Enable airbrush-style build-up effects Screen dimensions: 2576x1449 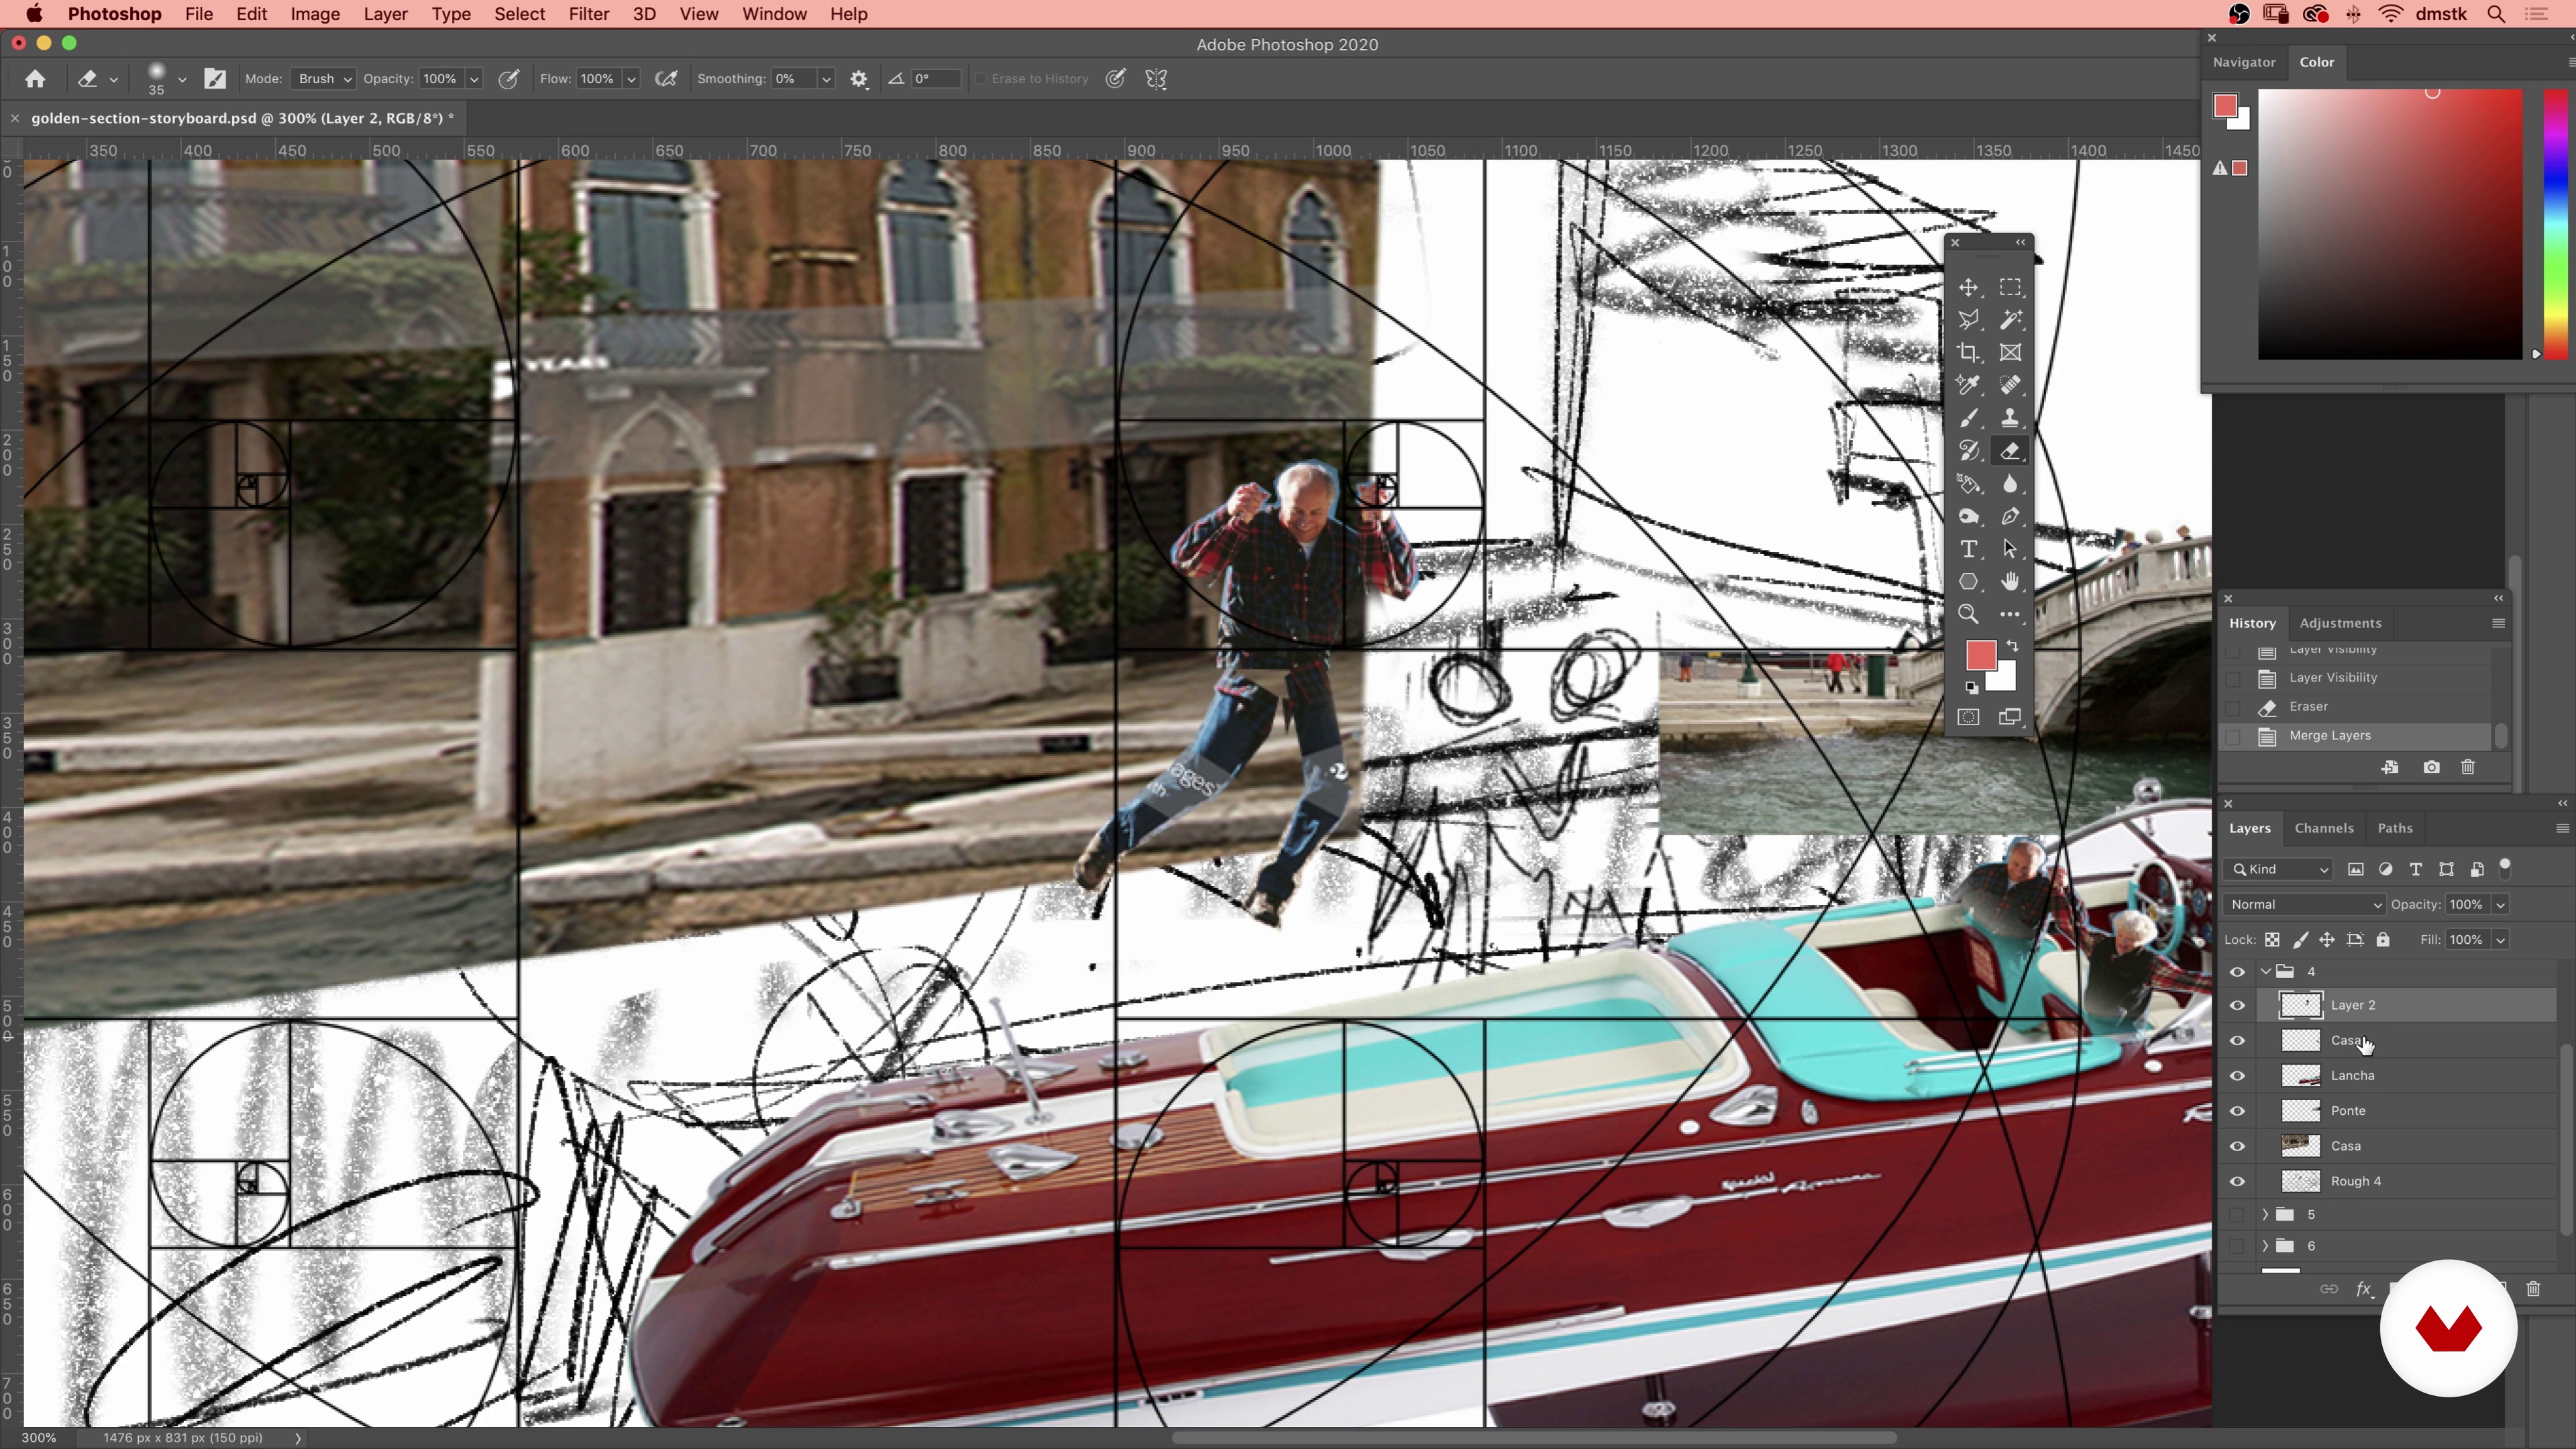(666, 79)
